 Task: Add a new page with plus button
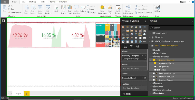27,94
